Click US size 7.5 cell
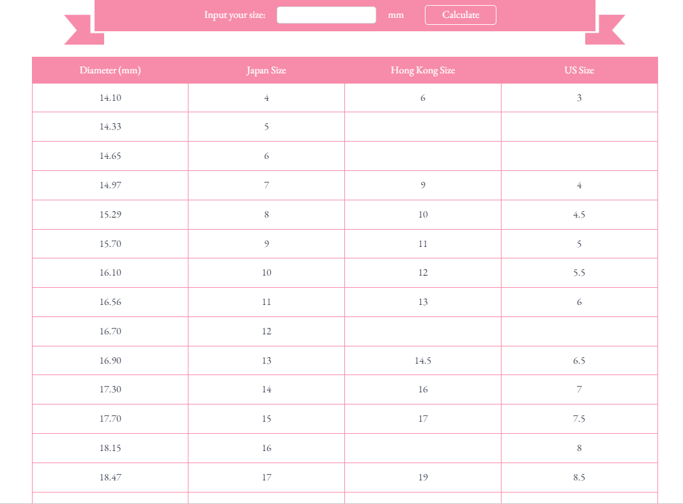This screenshot has height=504, width=683. 579,419
